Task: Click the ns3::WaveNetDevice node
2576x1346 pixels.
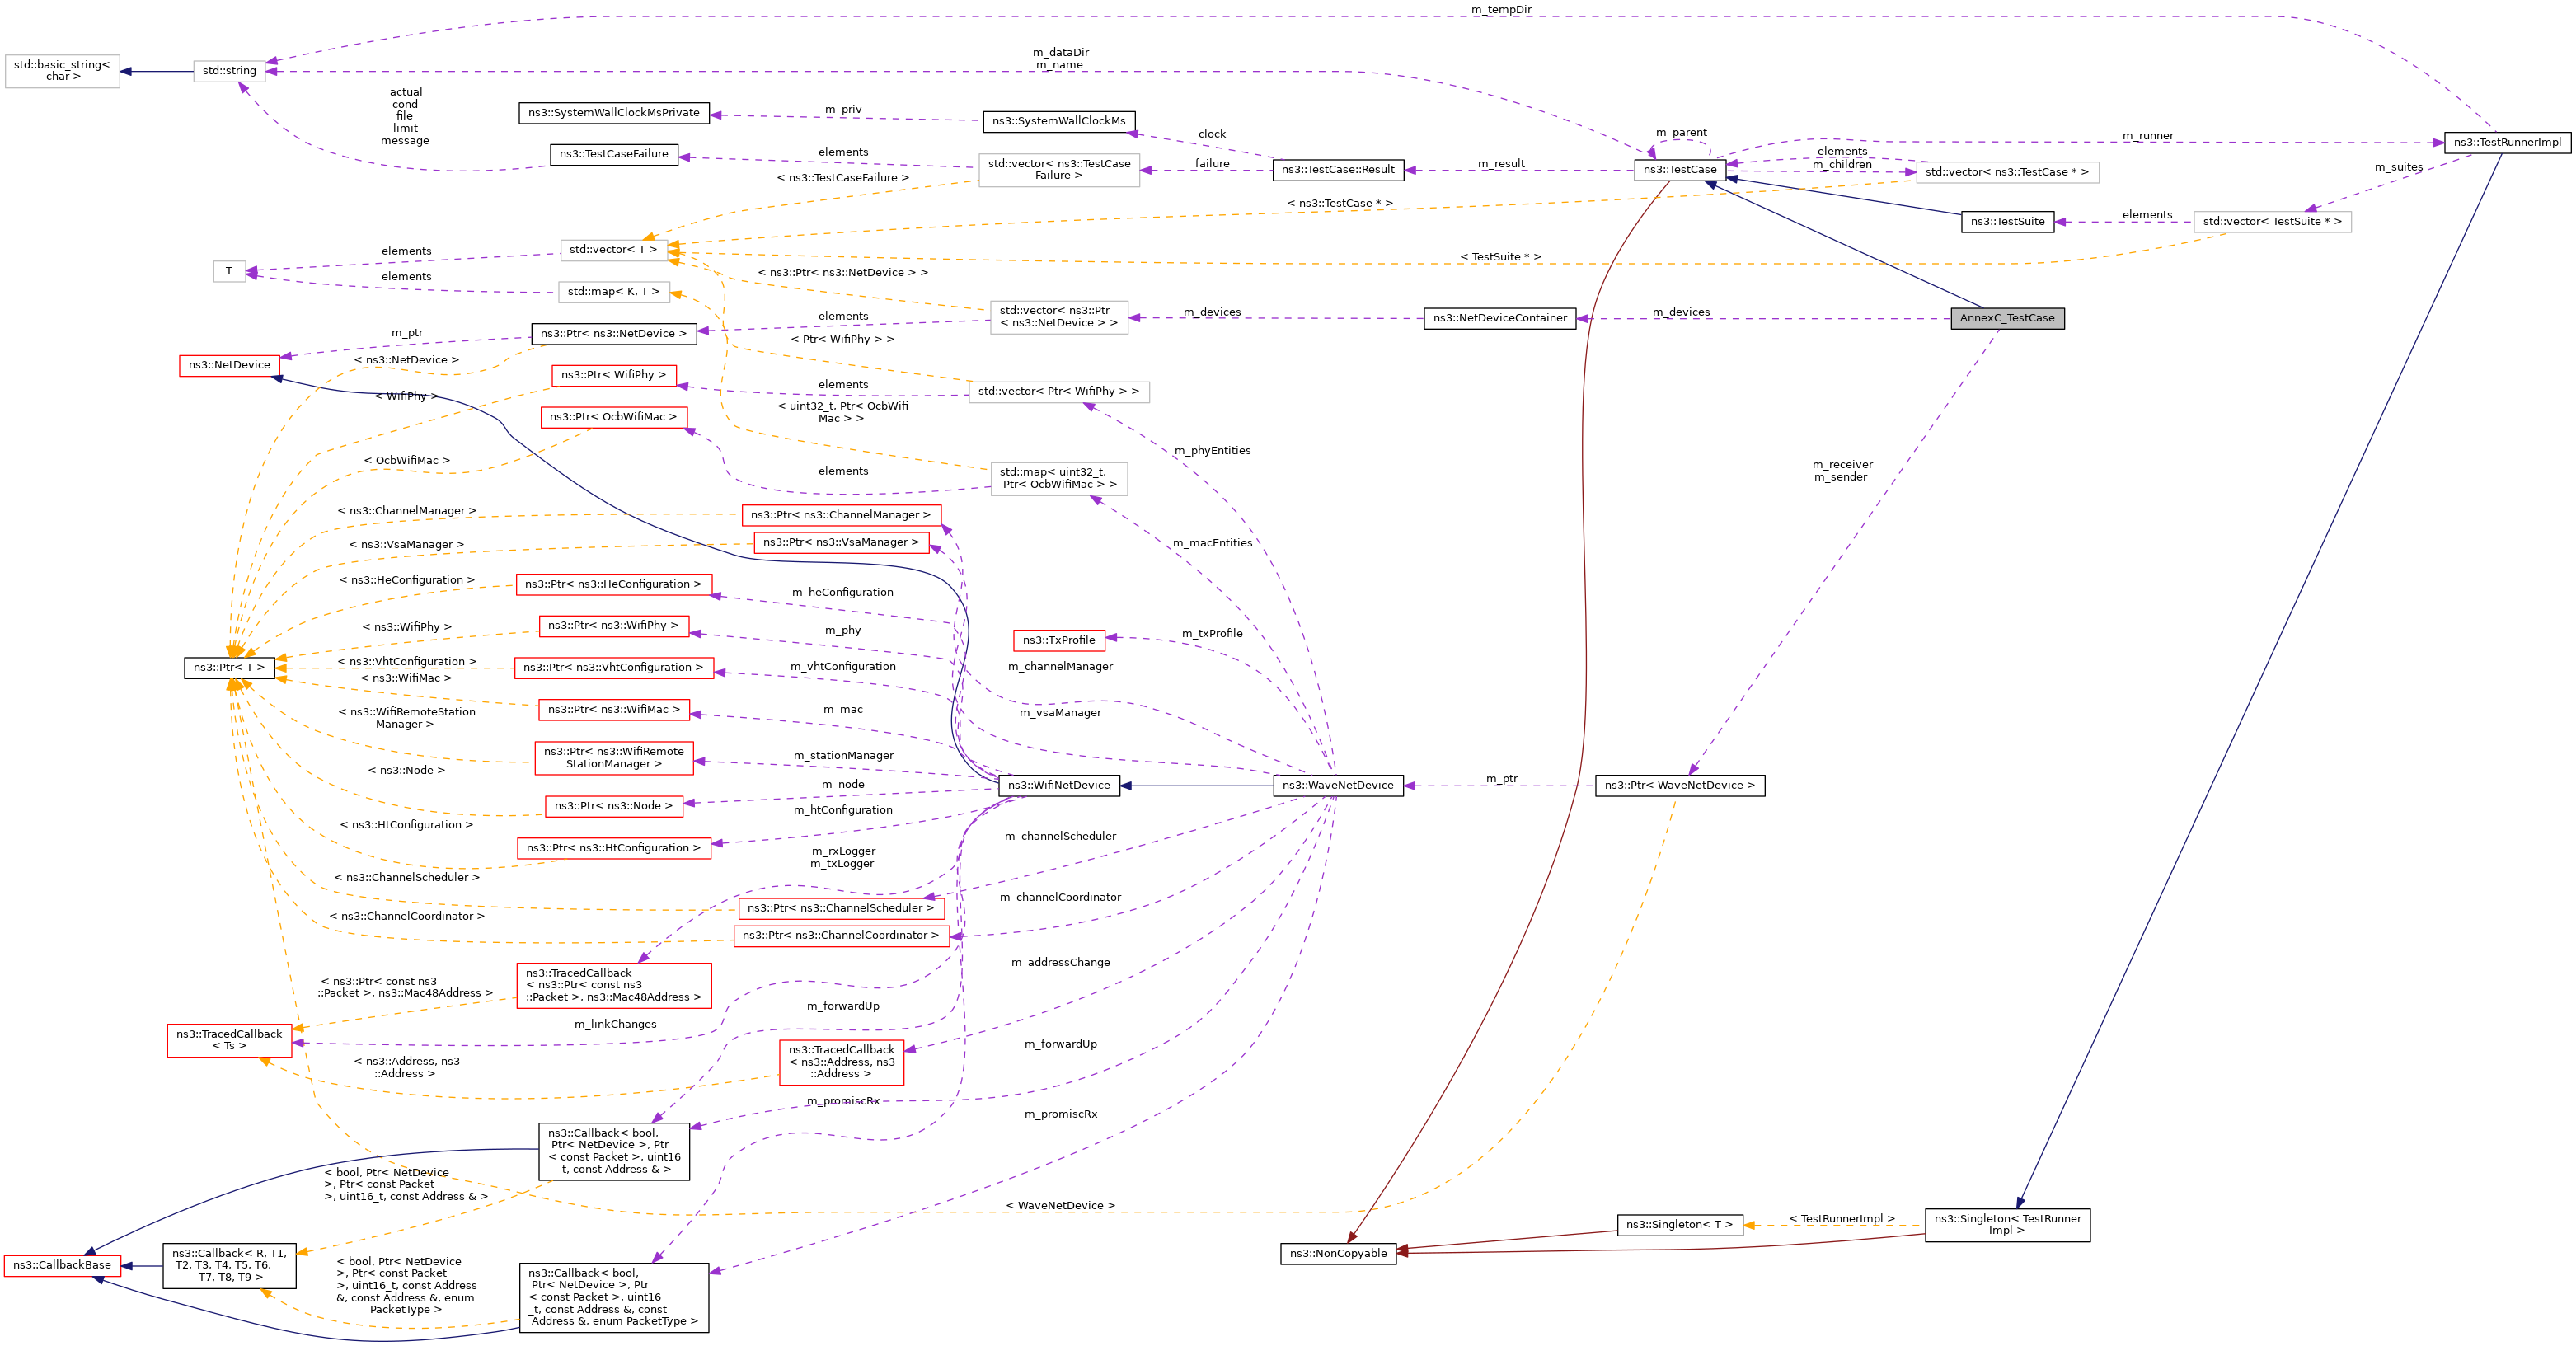Action: click(x=1338, y=786)
